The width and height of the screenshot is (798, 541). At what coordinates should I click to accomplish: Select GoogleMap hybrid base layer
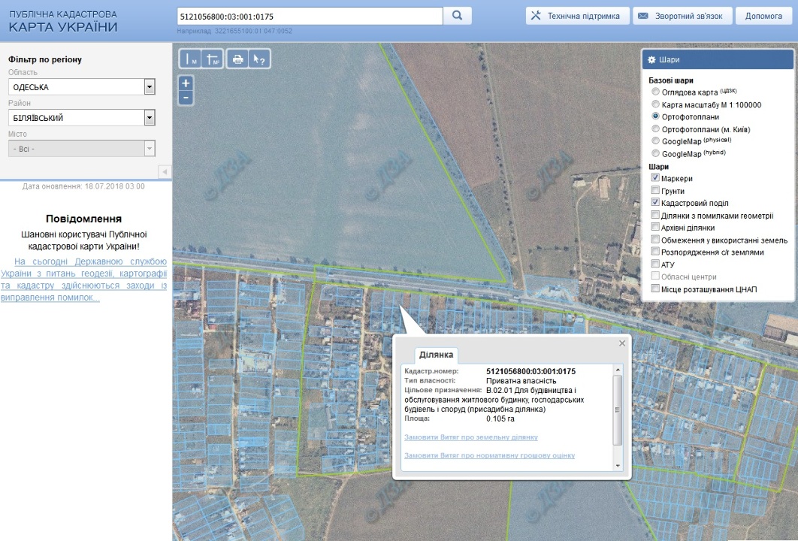[x=656, y=154]
